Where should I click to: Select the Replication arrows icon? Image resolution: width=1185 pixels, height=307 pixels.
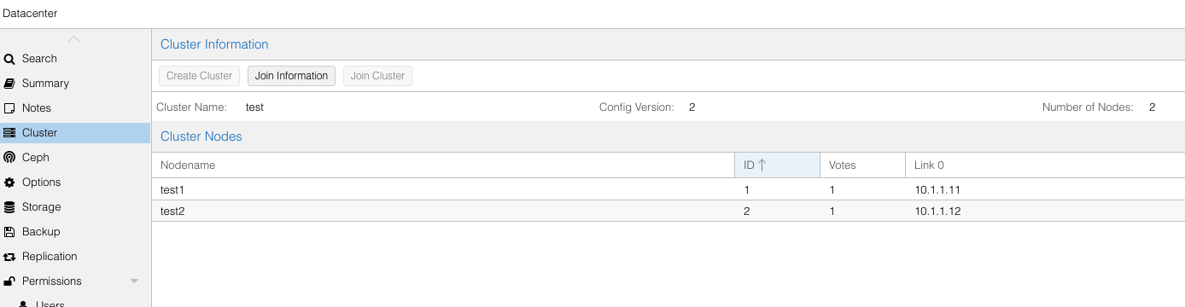click(9, 257)
